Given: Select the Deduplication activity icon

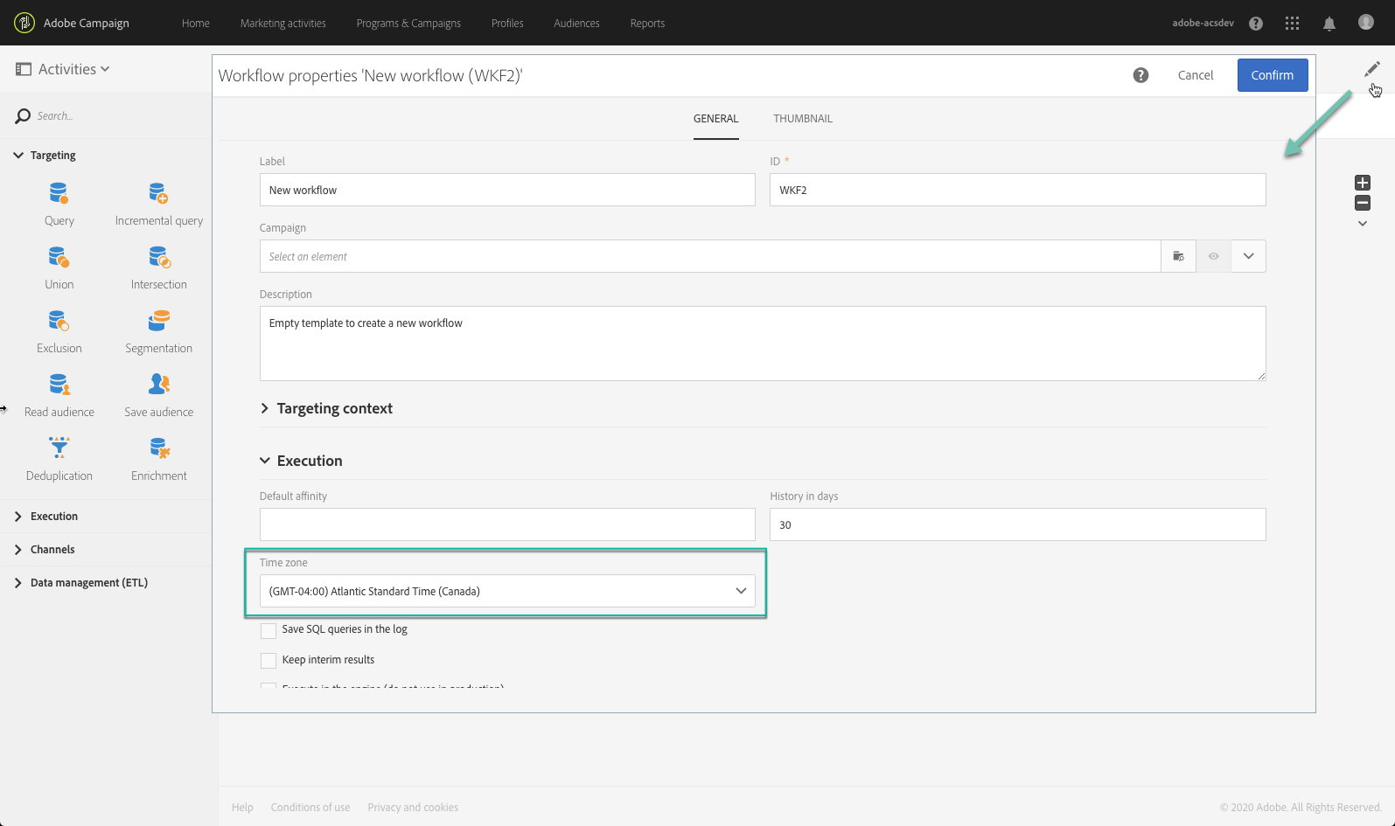Looking at the screenshot, I should 59,448.
